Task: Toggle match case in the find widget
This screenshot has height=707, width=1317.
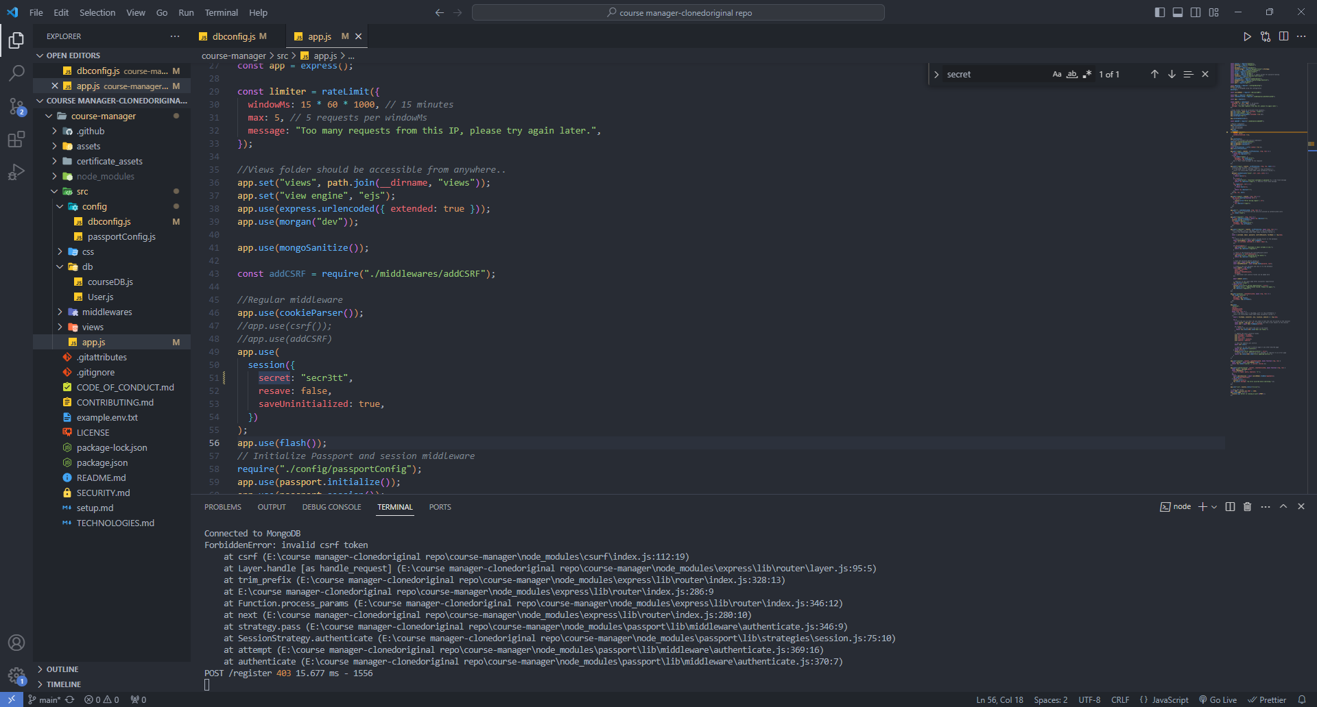Action: click(x=1057, y=74)
